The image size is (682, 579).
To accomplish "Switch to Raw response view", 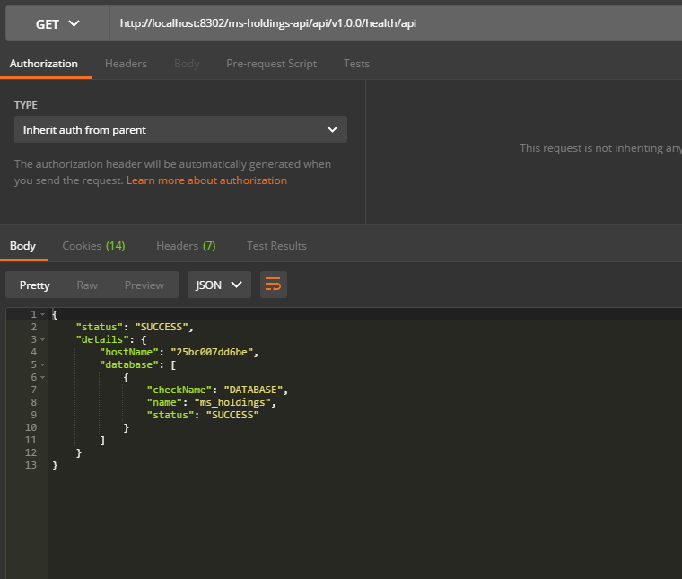I will pyautogui.click(x=87, y=285).
